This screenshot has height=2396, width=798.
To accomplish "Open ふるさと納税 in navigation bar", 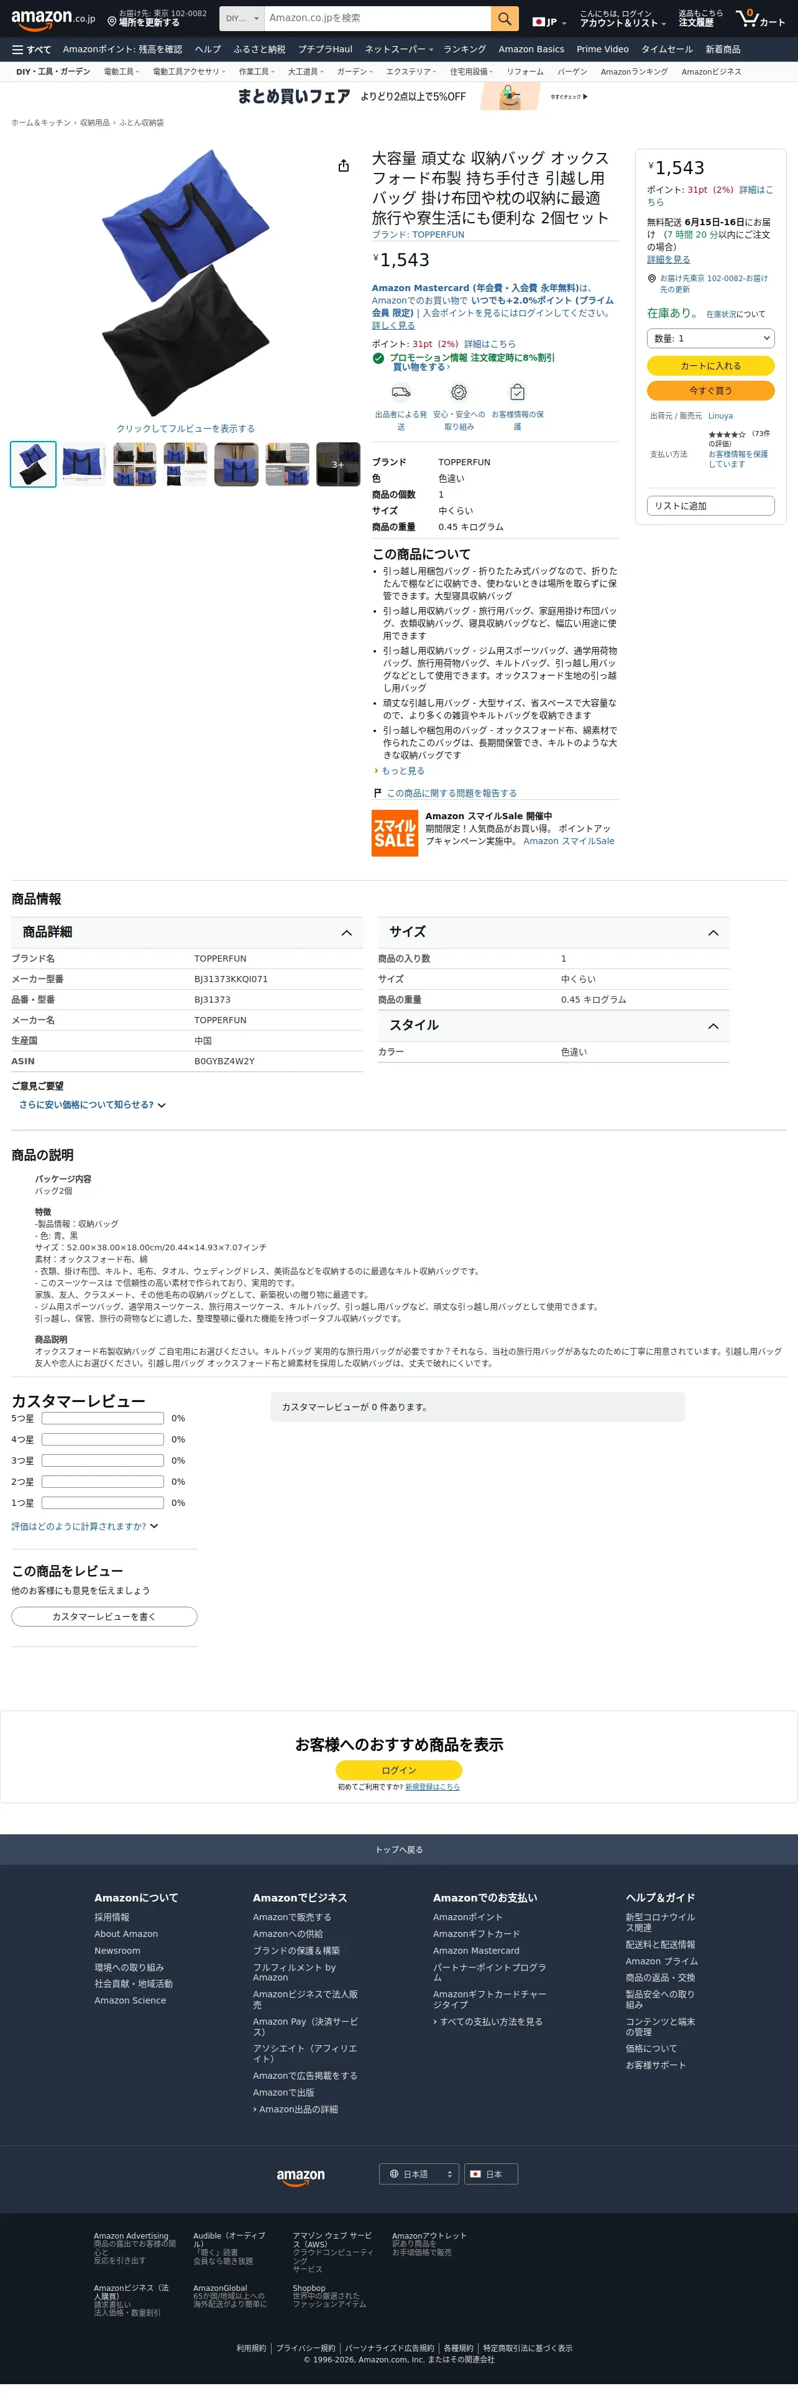I will [259, 49].
